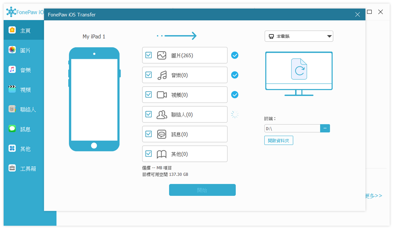Click the 開始 start button
The width and height of the screenshot is (394, 230).
[202, 190]
